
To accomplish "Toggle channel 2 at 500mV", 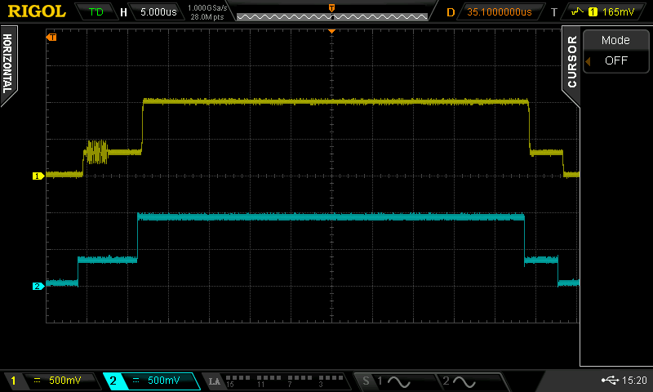I will click(x=151, y=381).
